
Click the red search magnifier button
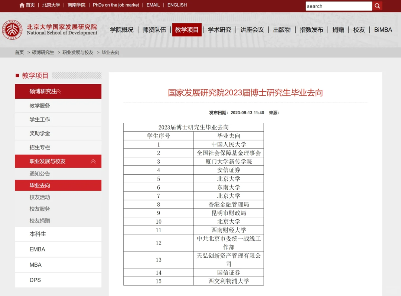tap(377, 6)
